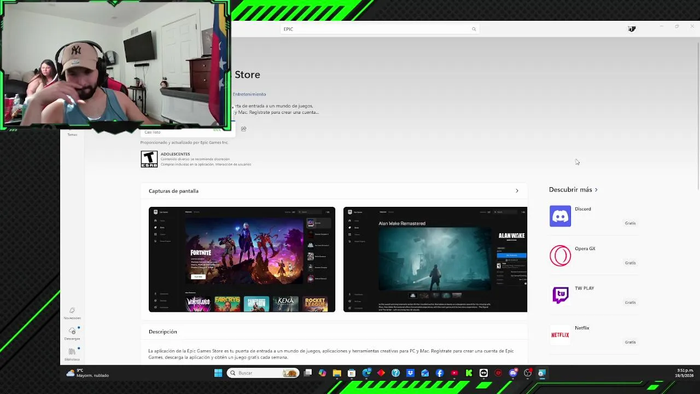Click Gratis button for TW PLAY
Image resolution: width=700 pixels, height=394 pixels.
tap(630, 303)
